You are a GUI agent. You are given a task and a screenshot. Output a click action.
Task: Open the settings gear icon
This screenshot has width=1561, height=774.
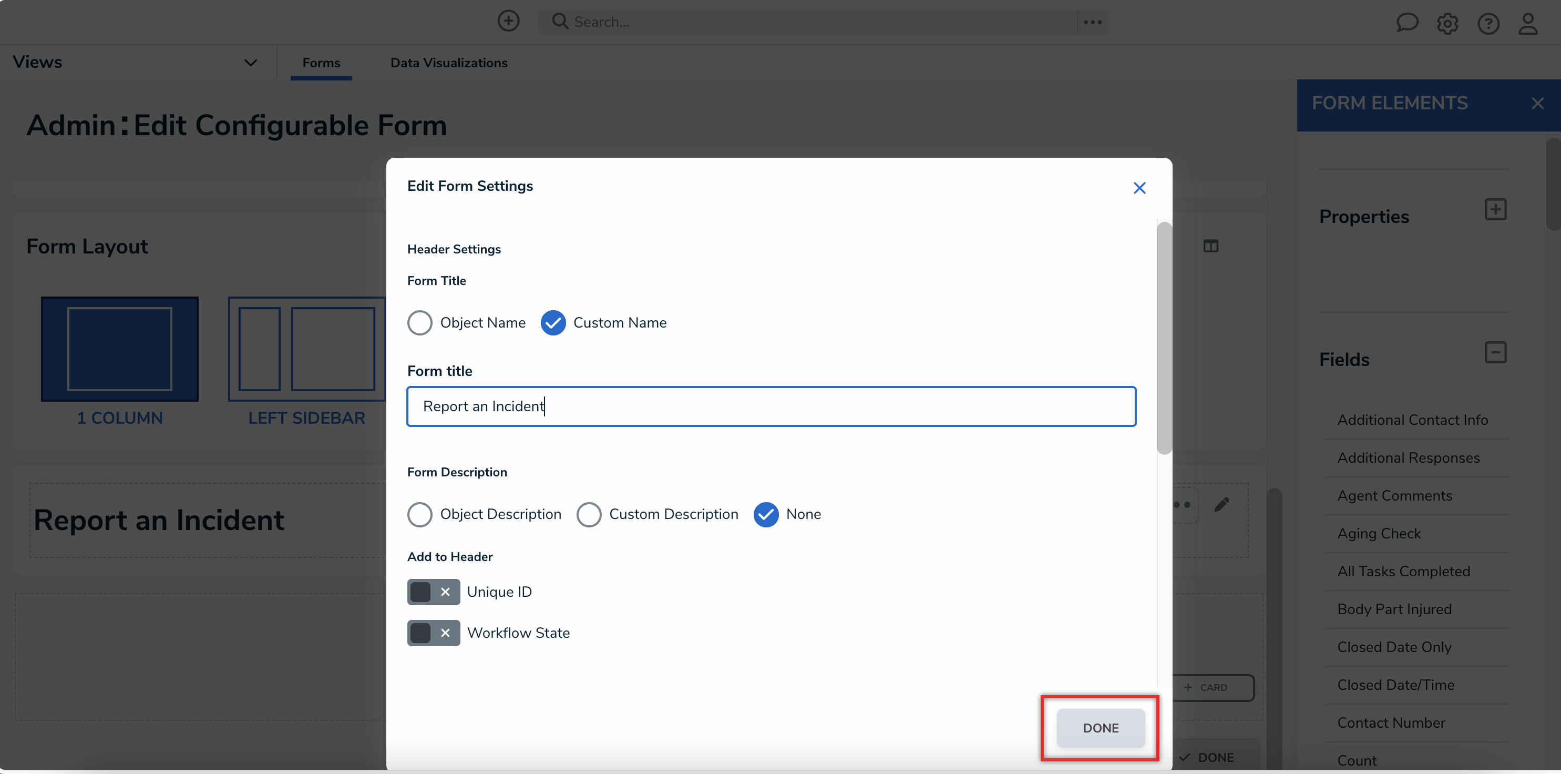pyautogui.click(x=1447, y=24)
